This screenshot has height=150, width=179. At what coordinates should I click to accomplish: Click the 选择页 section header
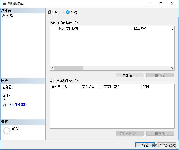click(23, 11)
